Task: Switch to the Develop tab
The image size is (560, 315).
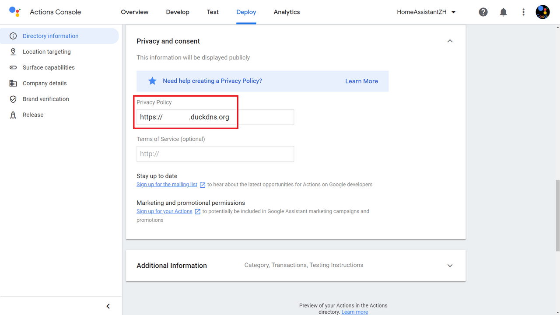Action: point(178,12)
